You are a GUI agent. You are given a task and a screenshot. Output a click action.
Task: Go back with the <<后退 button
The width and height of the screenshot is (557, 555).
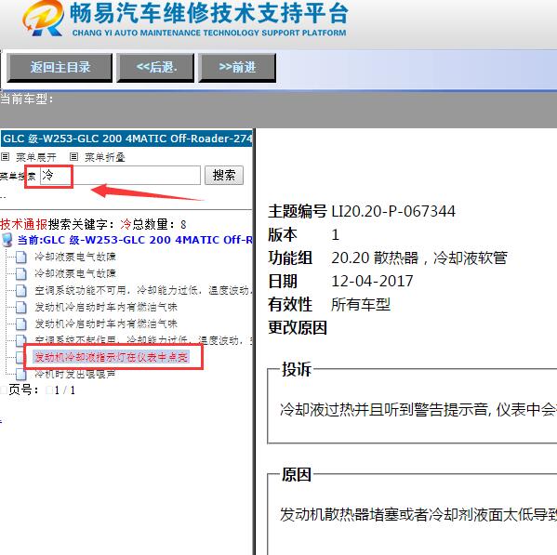[x=155, y=68]
